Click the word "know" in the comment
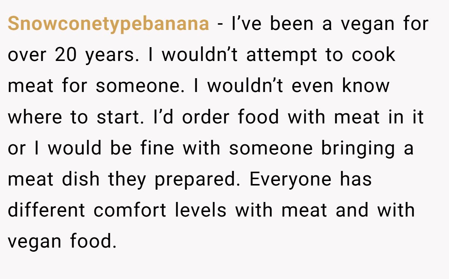The image size is (449, 279). (366, 86)
